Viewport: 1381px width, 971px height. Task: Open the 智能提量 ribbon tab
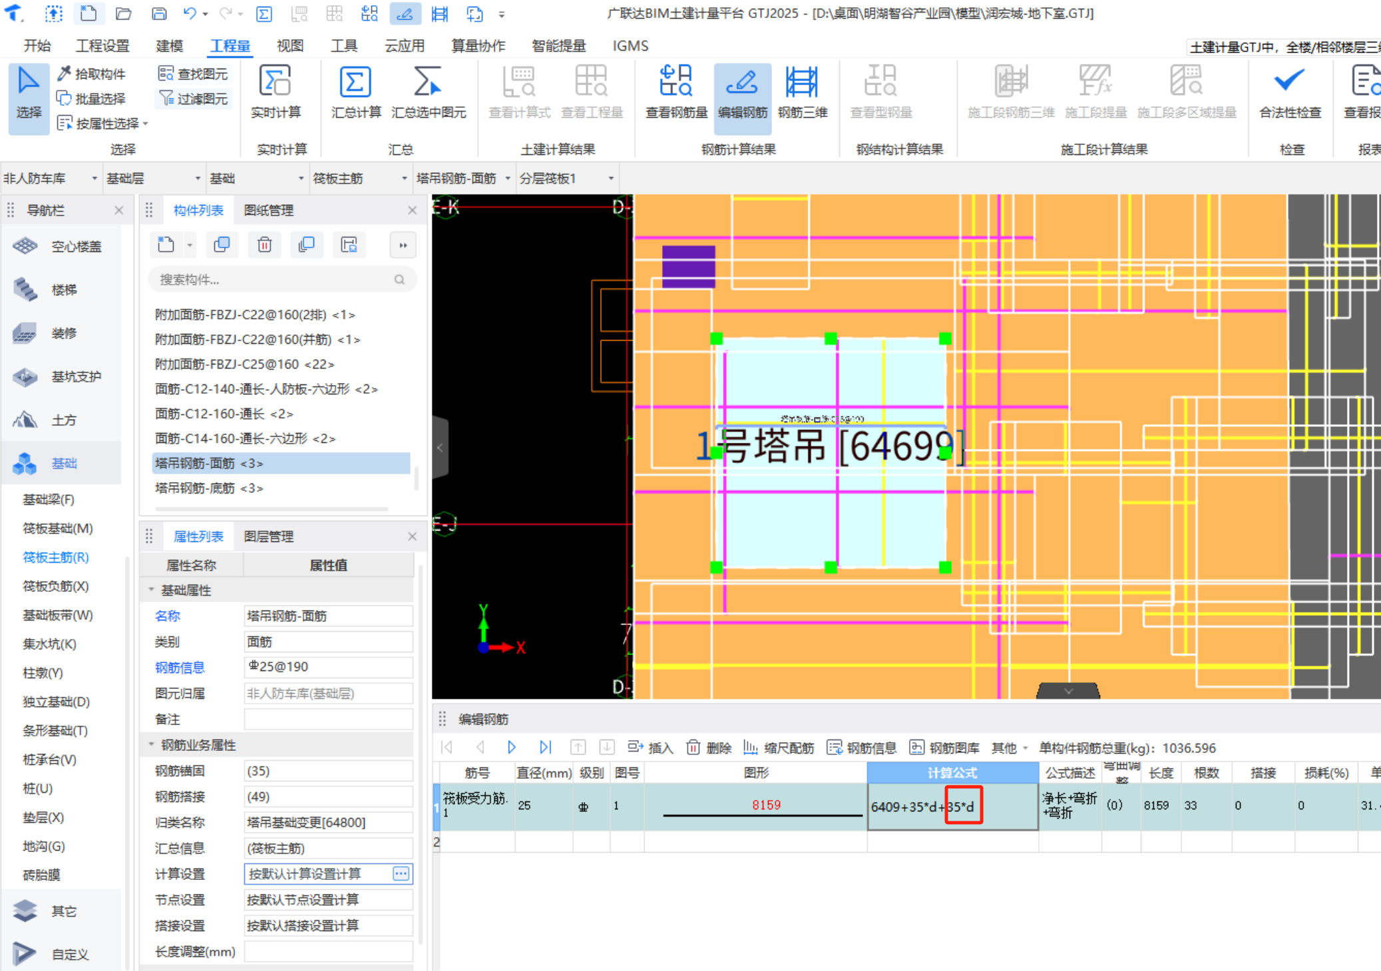[x=558, y=45]
